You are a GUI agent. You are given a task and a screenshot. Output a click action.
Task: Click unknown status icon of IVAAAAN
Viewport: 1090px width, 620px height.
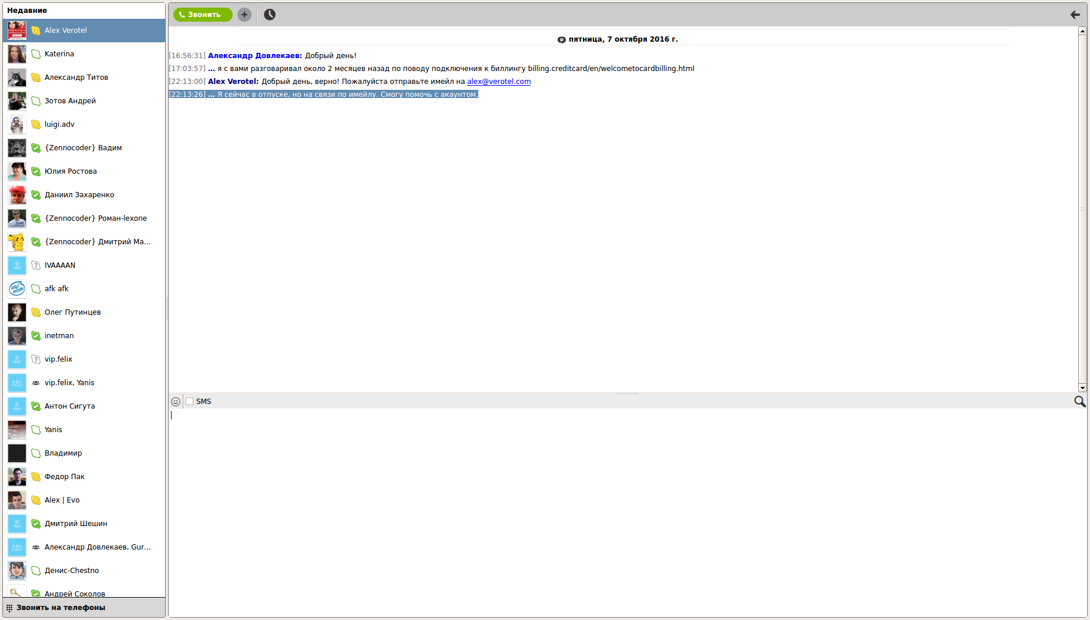pyautogui.click(x=36, y=265)
